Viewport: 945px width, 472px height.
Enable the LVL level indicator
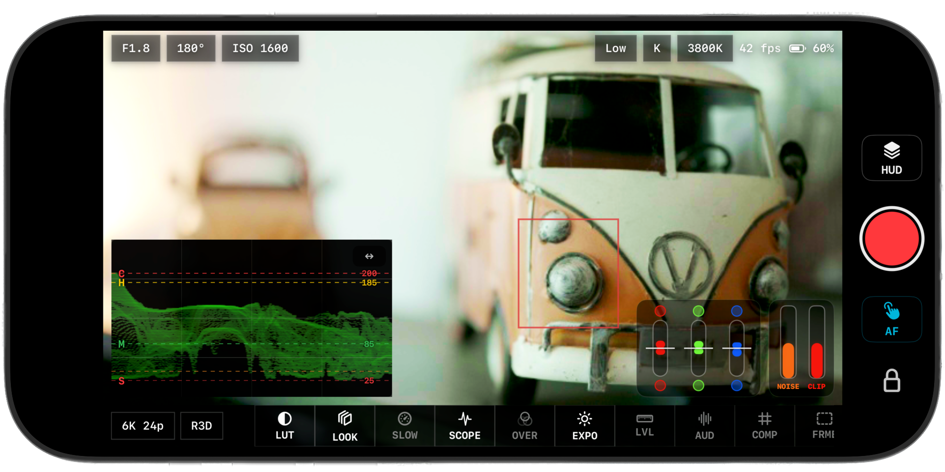[645, 426]
